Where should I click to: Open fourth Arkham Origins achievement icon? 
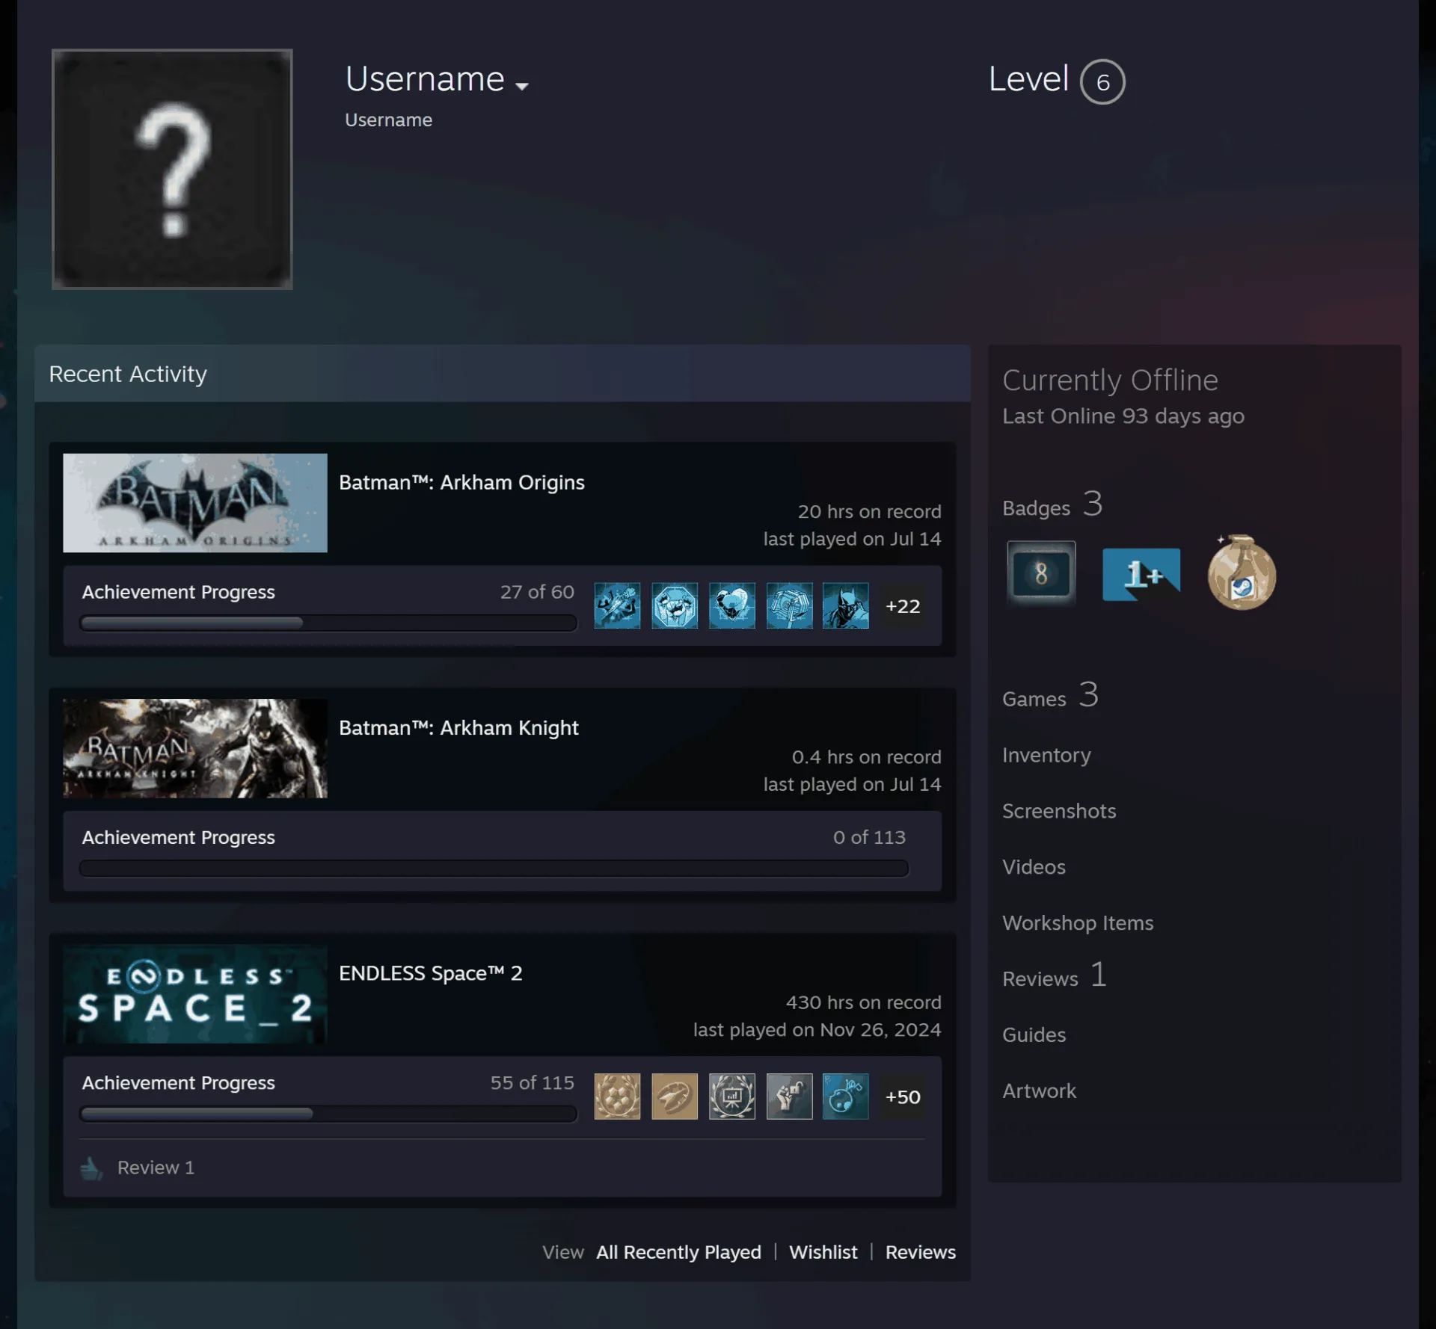coord(789,605)
